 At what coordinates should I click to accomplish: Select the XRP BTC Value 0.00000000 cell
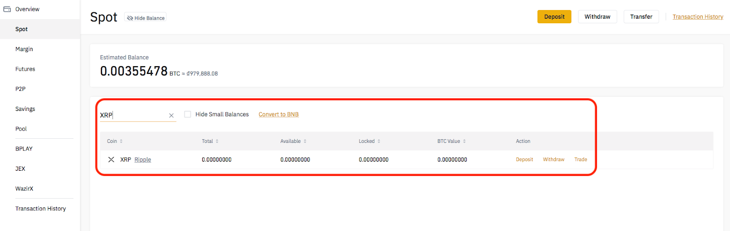click(x=452, y=160)
